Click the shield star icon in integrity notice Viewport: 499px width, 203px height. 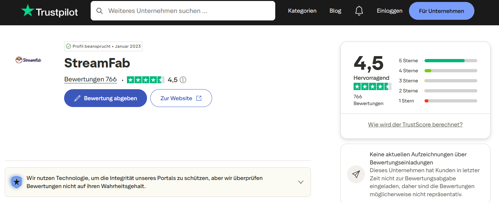17,182
